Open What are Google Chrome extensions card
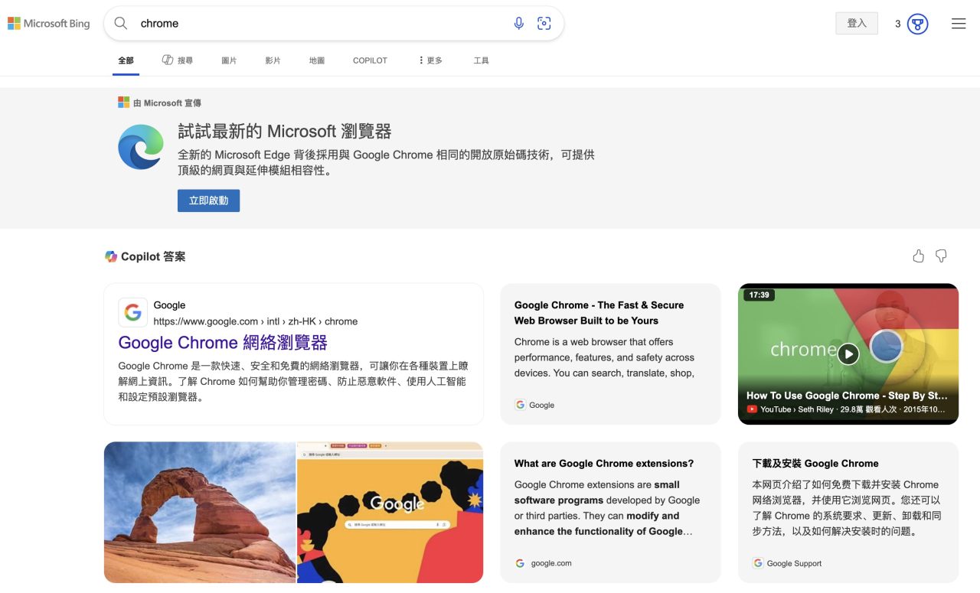The width and height of the screenshot is (980, 593). [x=610, y=513]
